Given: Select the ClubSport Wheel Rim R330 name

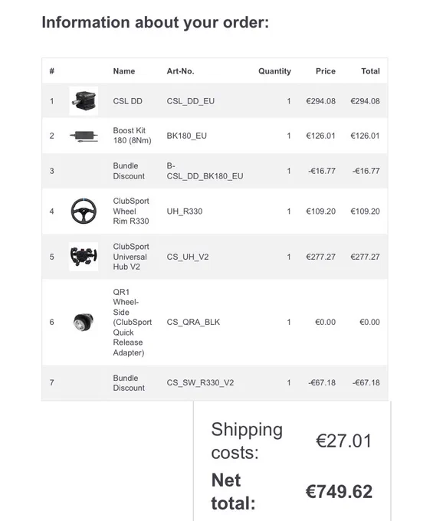Looking at the screenshot, I should (131, 211).
